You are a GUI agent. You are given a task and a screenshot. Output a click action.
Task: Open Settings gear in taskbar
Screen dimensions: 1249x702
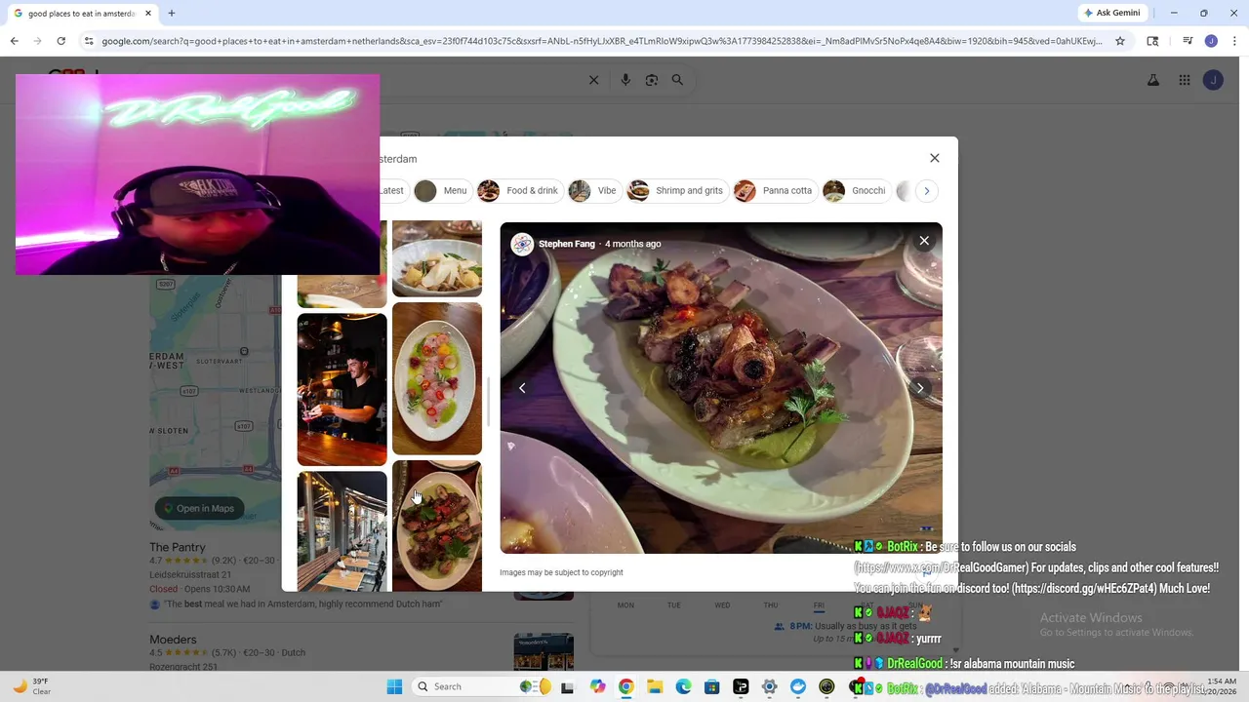point(769,686)
